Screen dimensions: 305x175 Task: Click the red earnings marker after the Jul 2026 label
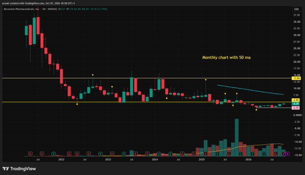pos(276,154)
